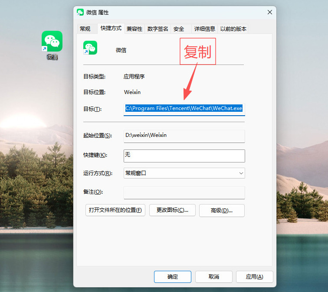
Task: Focus the 快捷键(K) field
Action: pos(184,156)
